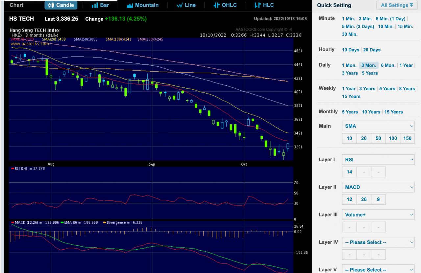Click the SMA period field showing 100
Viewport: 421px width, 273px height.
point(393,138)
